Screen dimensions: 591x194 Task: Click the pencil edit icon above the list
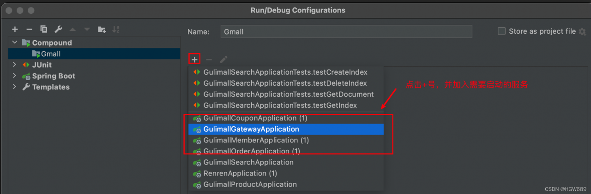224,59
